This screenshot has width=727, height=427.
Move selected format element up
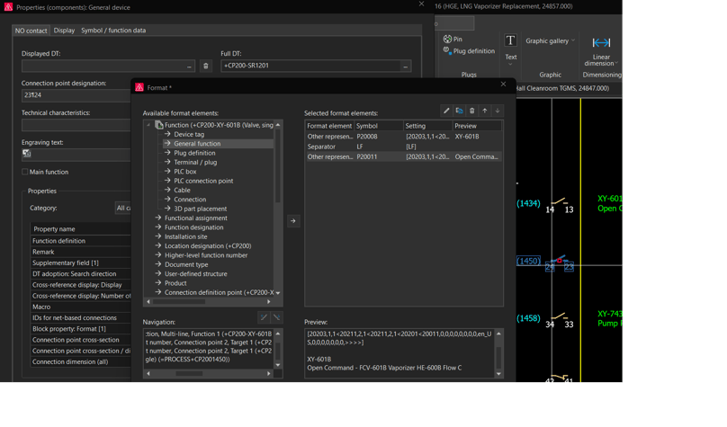[485, 111]
